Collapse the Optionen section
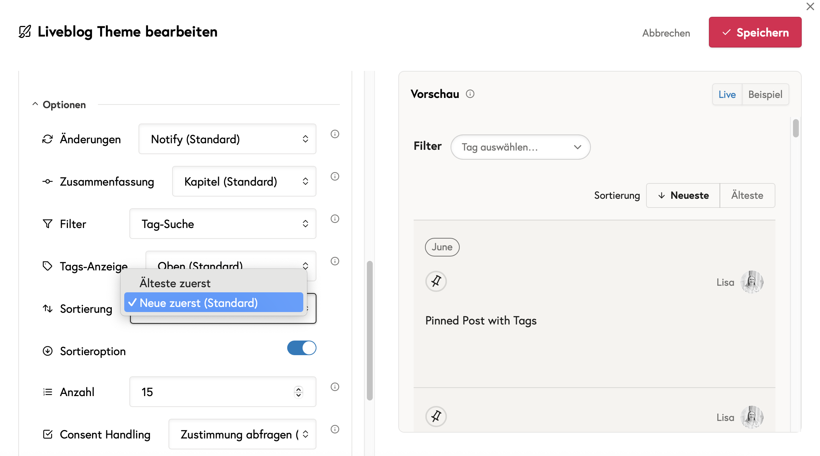Screen dimensions: 820x456 [35, 104]
